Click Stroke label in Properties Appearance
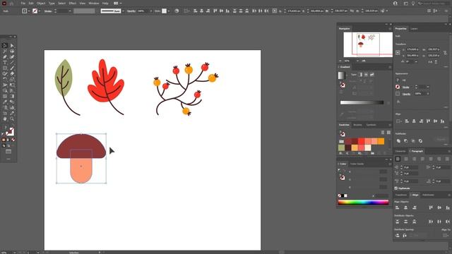 coord(405,87)
